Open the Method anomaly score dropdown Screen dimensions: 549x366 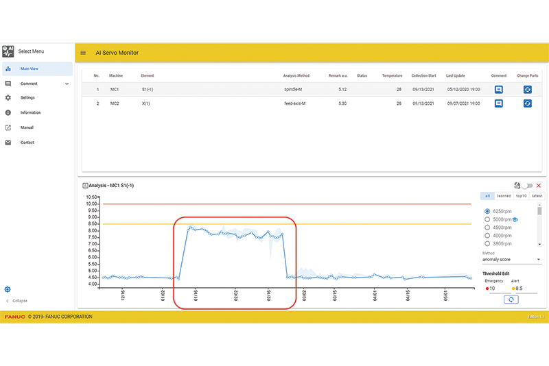click(512, 260)
